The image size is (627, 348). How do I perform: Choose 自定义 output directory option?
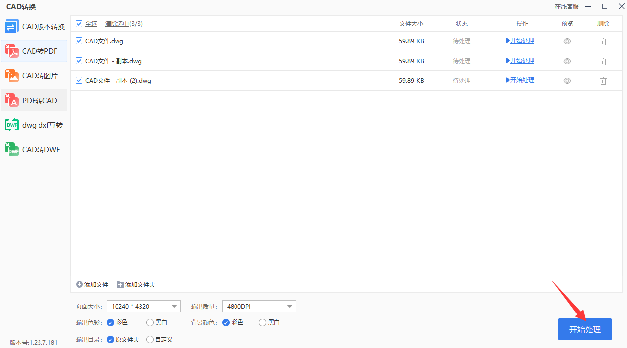159,340
